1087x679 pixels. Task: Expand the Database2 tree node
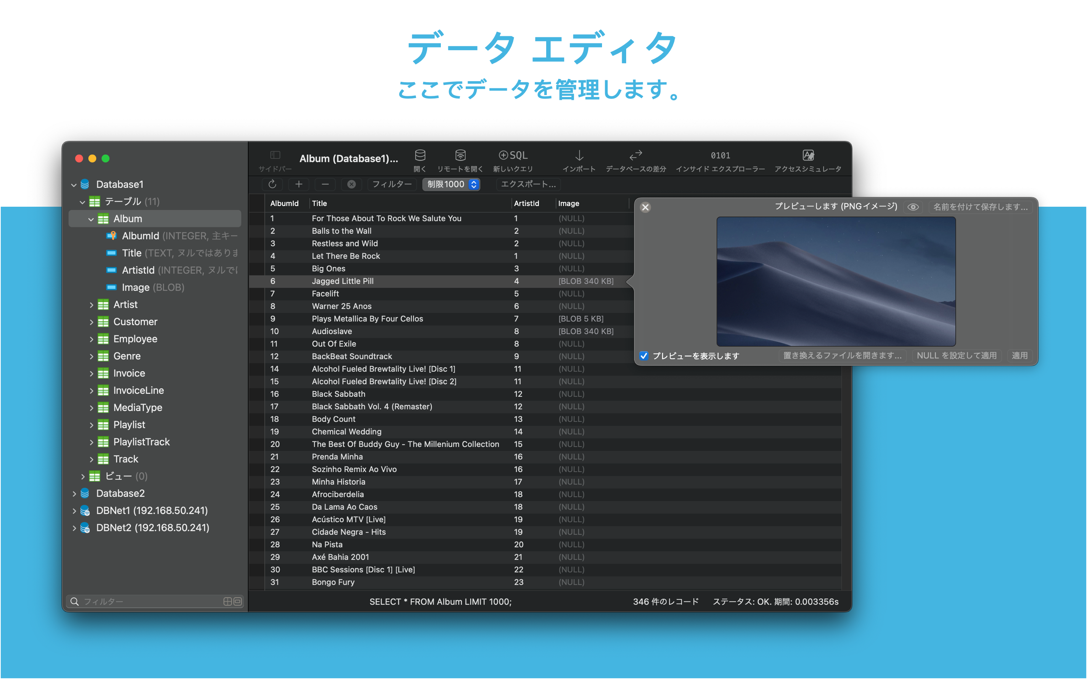[74, 494]
